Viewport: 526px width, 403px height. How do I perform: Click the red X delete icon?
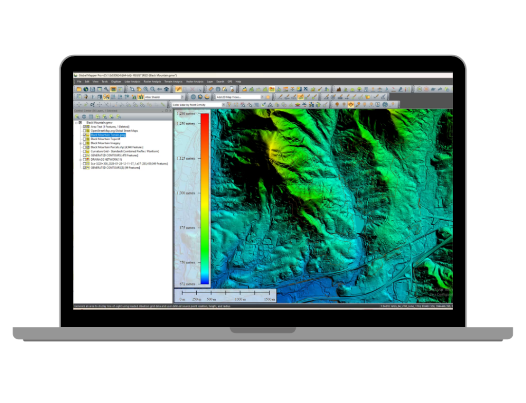tap(193, 89)
